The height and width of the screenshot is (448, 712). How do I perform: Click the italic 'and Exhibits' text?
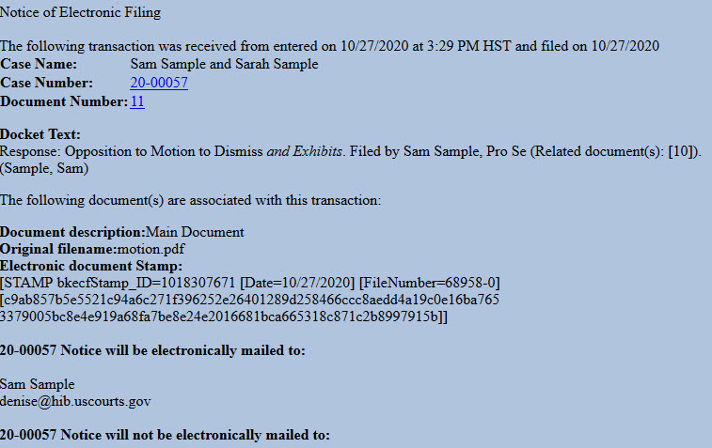[x=304, y=151]
